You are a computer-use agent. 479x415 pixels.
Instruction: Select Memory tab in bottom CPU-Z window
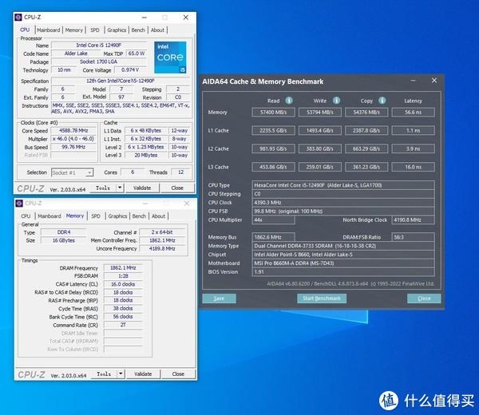pyautogui.click(x=75, y=215)
